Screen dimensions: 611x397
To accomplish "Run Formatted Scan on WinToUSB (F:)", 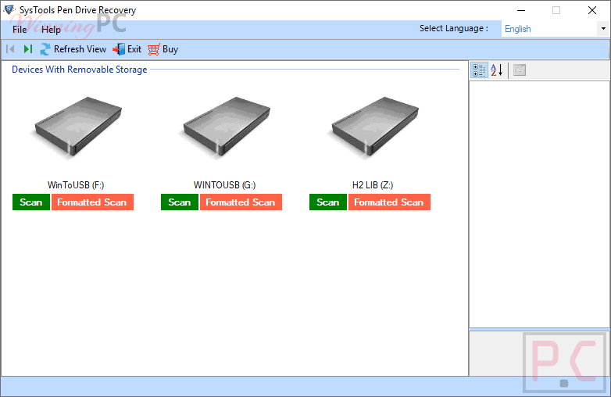I will point(92,202).
